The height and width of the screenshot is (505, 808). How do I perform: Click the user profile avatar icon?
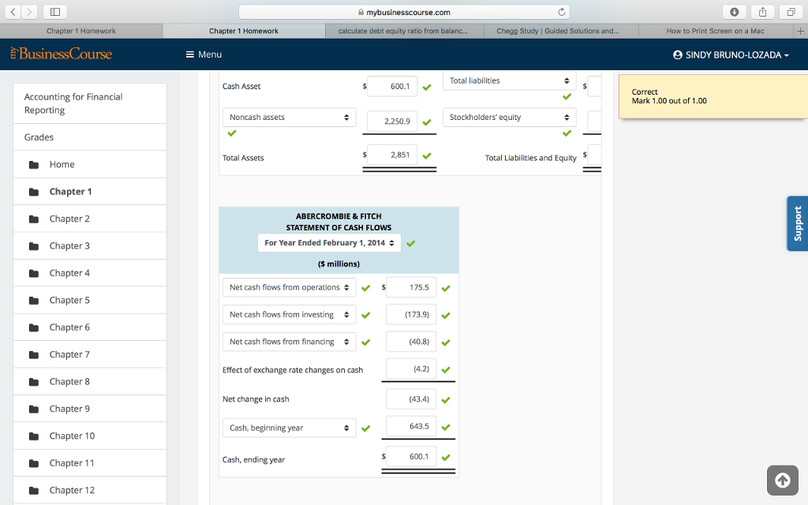point(678,54)
